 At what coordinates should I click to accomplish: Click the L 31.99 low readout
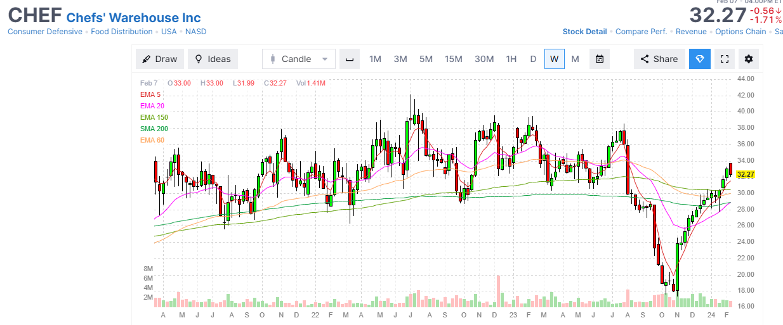click(x=243, y=83)
